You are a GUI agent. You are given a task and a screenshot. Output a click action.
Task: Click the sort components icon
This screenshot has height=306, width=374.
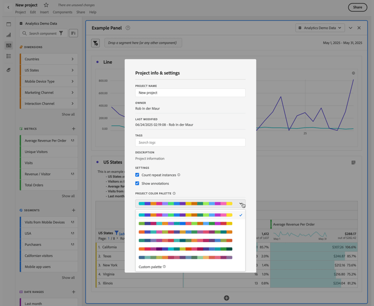coord(73,33)
